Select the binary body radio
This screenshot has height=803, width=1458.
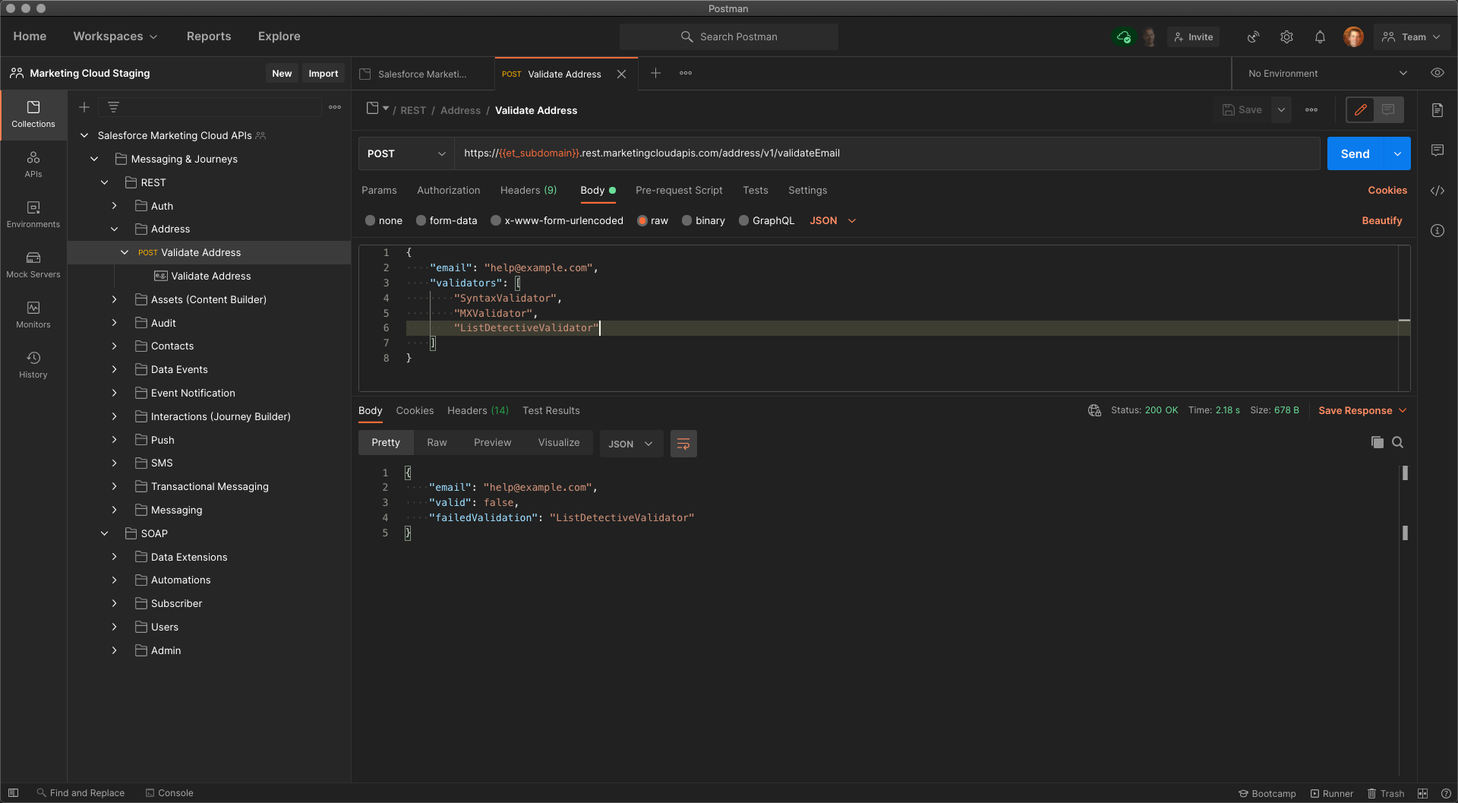coord(687,220)
